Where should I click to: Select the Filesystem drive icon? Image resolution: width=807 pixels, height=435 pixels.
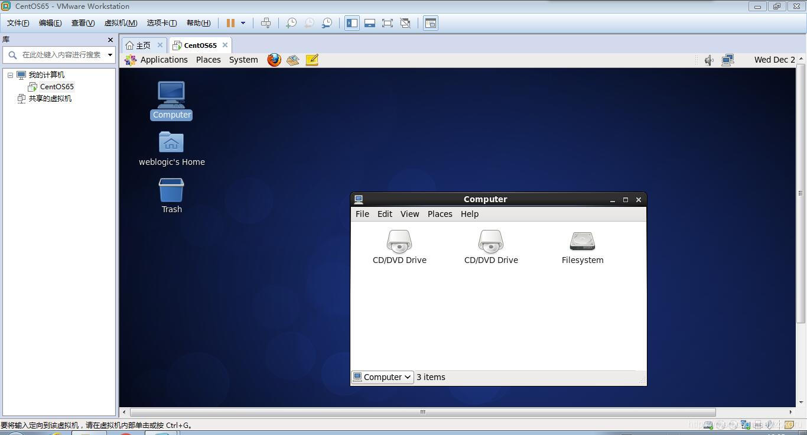point(583,247)
